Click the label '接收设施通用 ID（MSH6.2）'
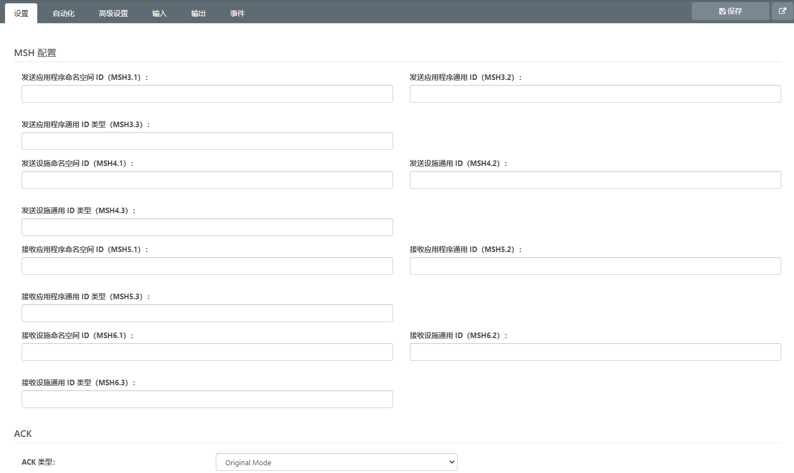Screen dimensions: 794x473 459,336
